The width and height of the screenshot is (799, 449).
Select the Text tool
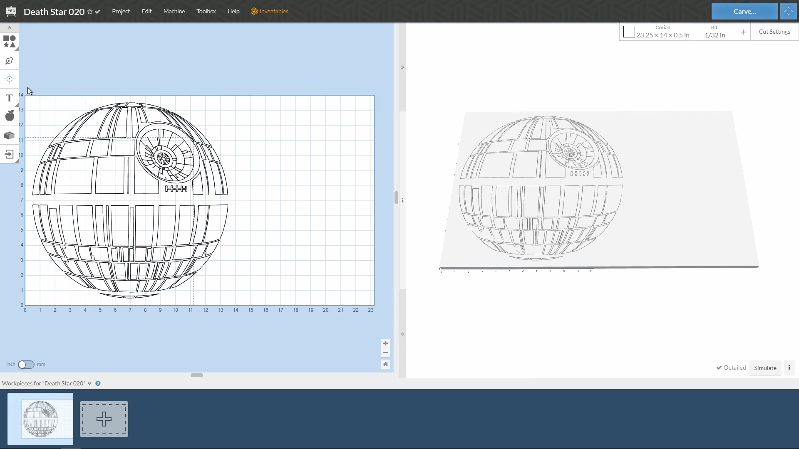coord(9,98)
